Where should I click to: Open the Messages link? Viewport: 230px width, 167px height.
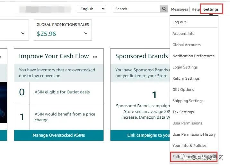click(179, 9)
